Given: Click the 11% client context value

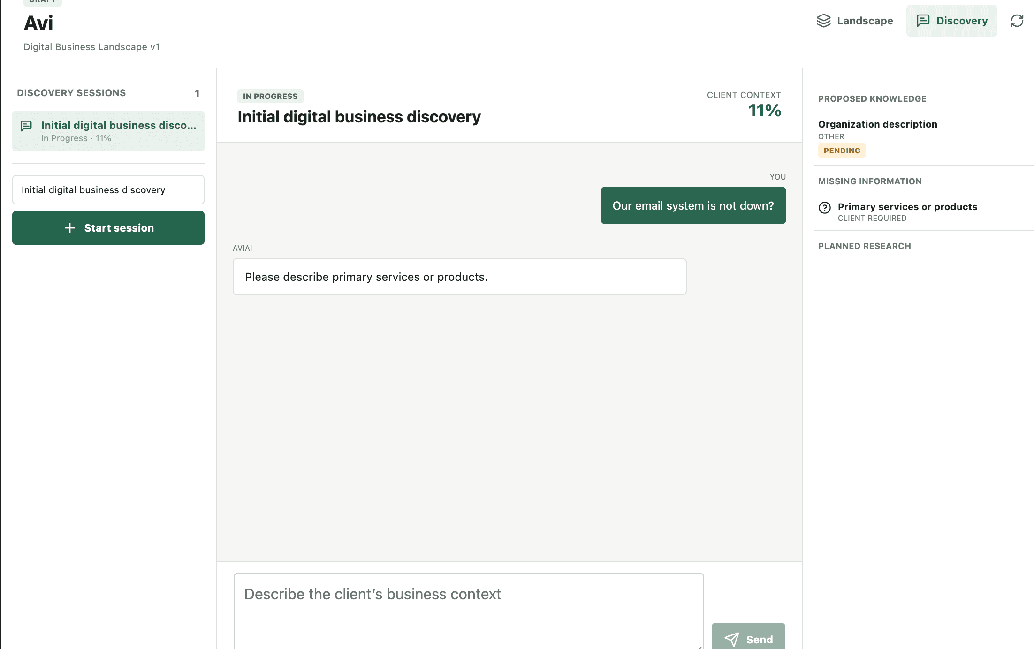Looking at the screenshot, I should pos(764,111).
